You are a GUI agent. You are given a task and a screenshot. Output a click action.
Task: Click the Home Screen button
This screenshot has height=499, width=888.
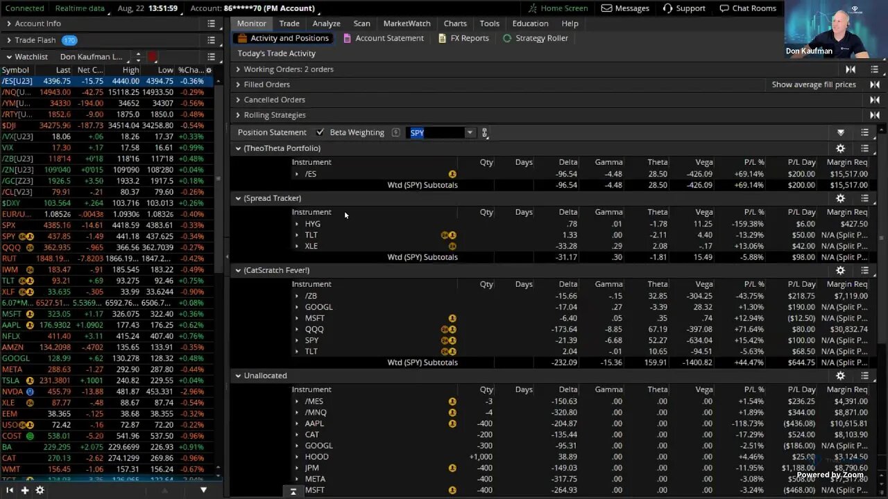pos(558,8)
